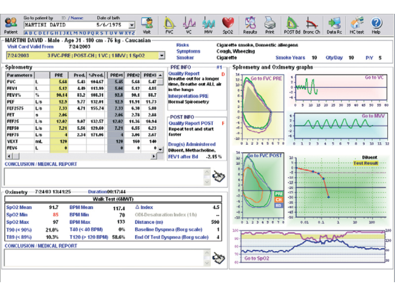395x296 pixels.
Task: Open the Visit icon
Action: (x=147, y=25)
